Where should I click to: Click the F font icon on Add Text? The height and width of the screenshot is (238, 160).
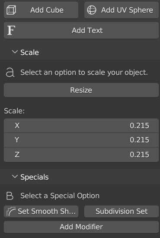pyautogui.click(x=11, y=30)
